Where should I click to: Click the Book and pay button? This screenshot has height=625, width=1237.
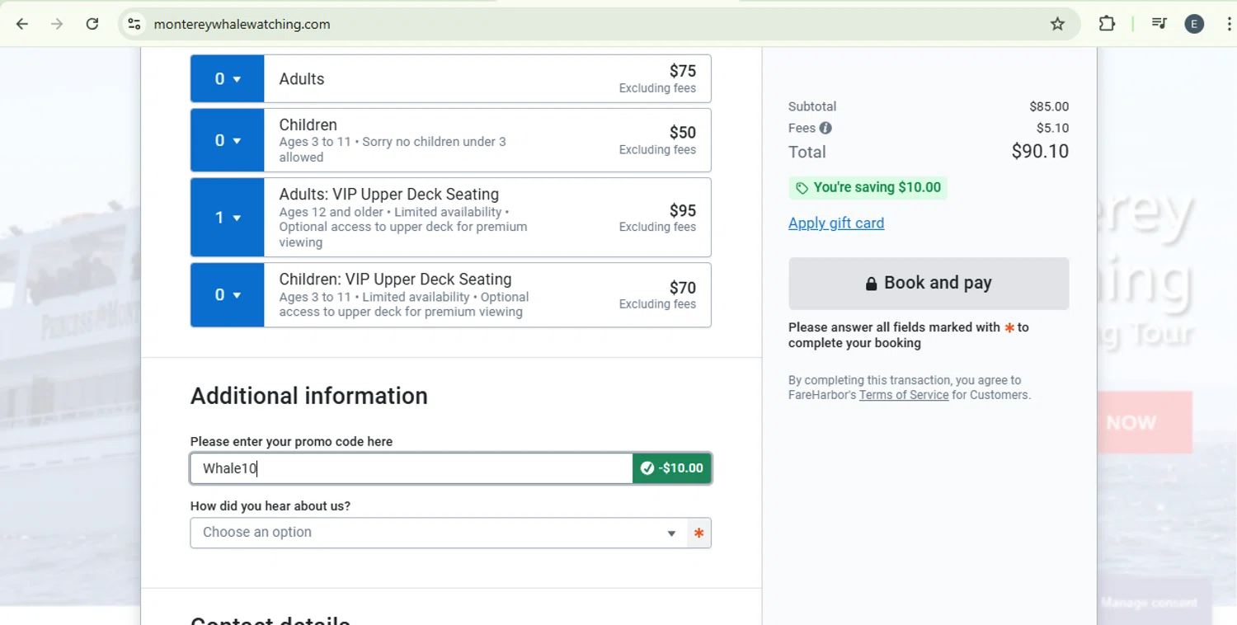[929, 284]
